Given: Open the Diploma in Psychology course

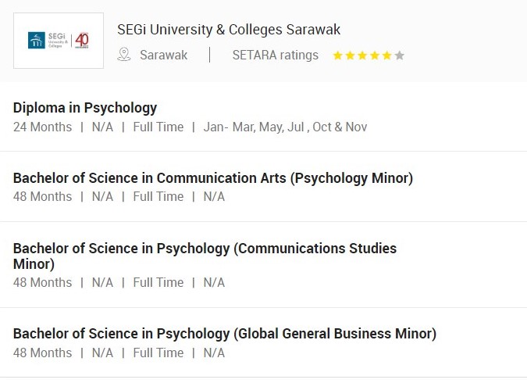Looking at the screenshot, I should coord(85,108).
